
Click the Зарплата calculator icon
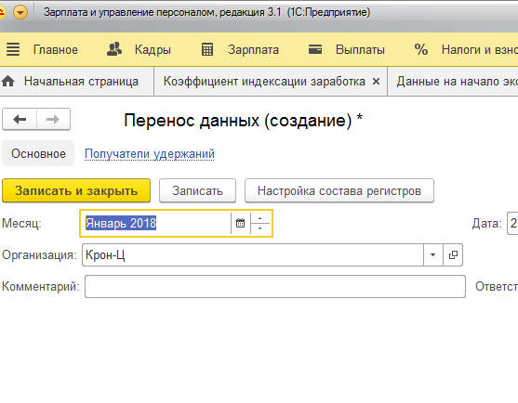(207, 49)
